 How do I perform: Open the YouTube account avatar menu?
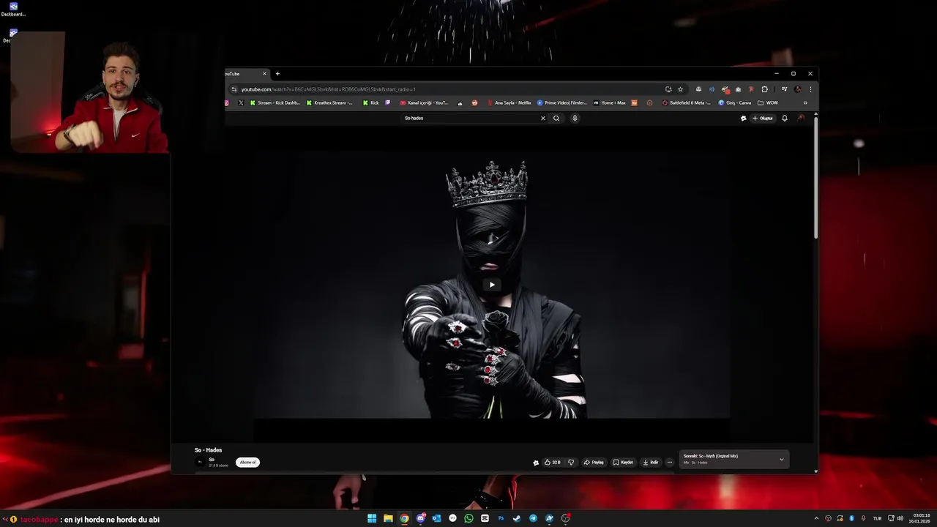pyautogui.click(x=801, y=118)
